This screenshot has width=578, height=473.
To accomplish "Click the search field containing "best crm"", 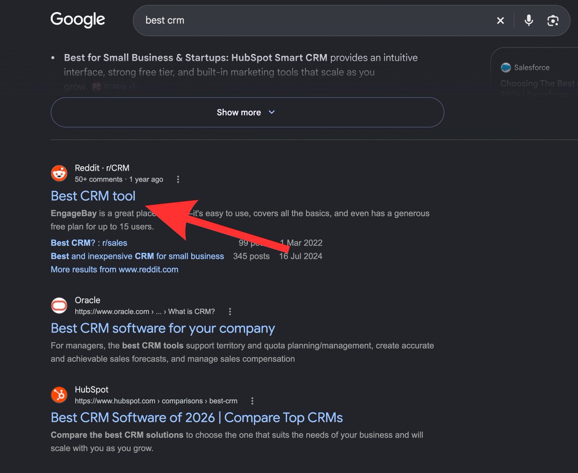I will click(351, 21).
